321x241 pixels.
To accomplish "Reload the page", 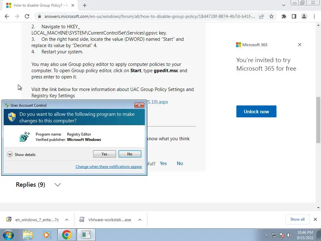I will 27,16.
